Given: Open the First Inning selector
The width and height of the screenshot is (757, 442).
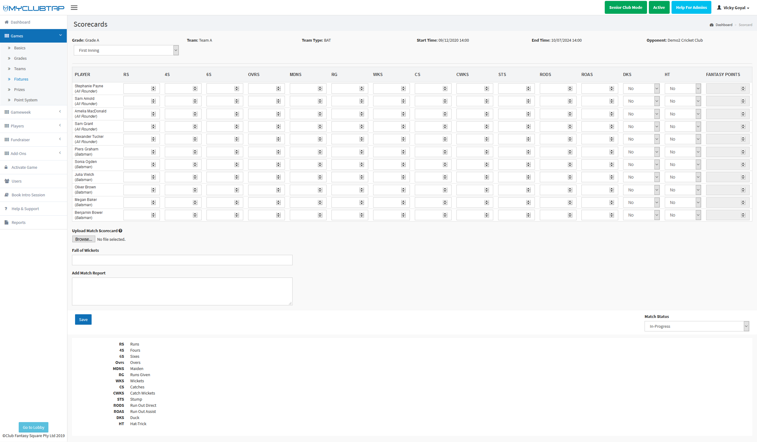Looking at the screenshot, I should [126, 50].
